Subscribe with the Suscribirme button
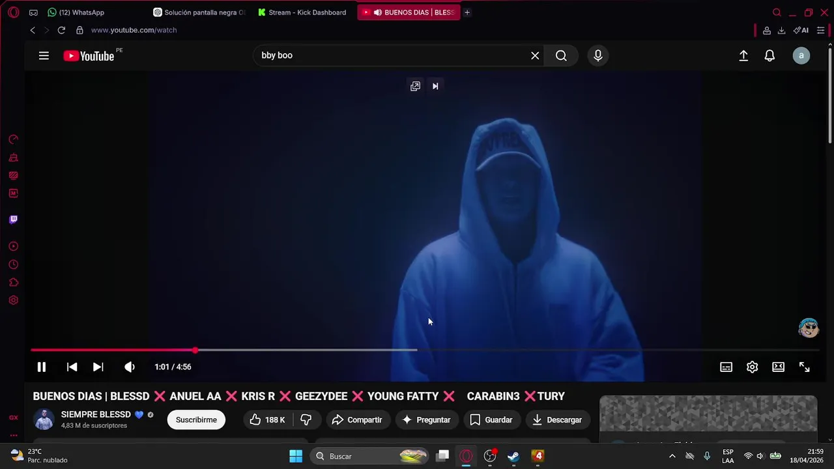The image size is (834, 469). tap(196, 419)
